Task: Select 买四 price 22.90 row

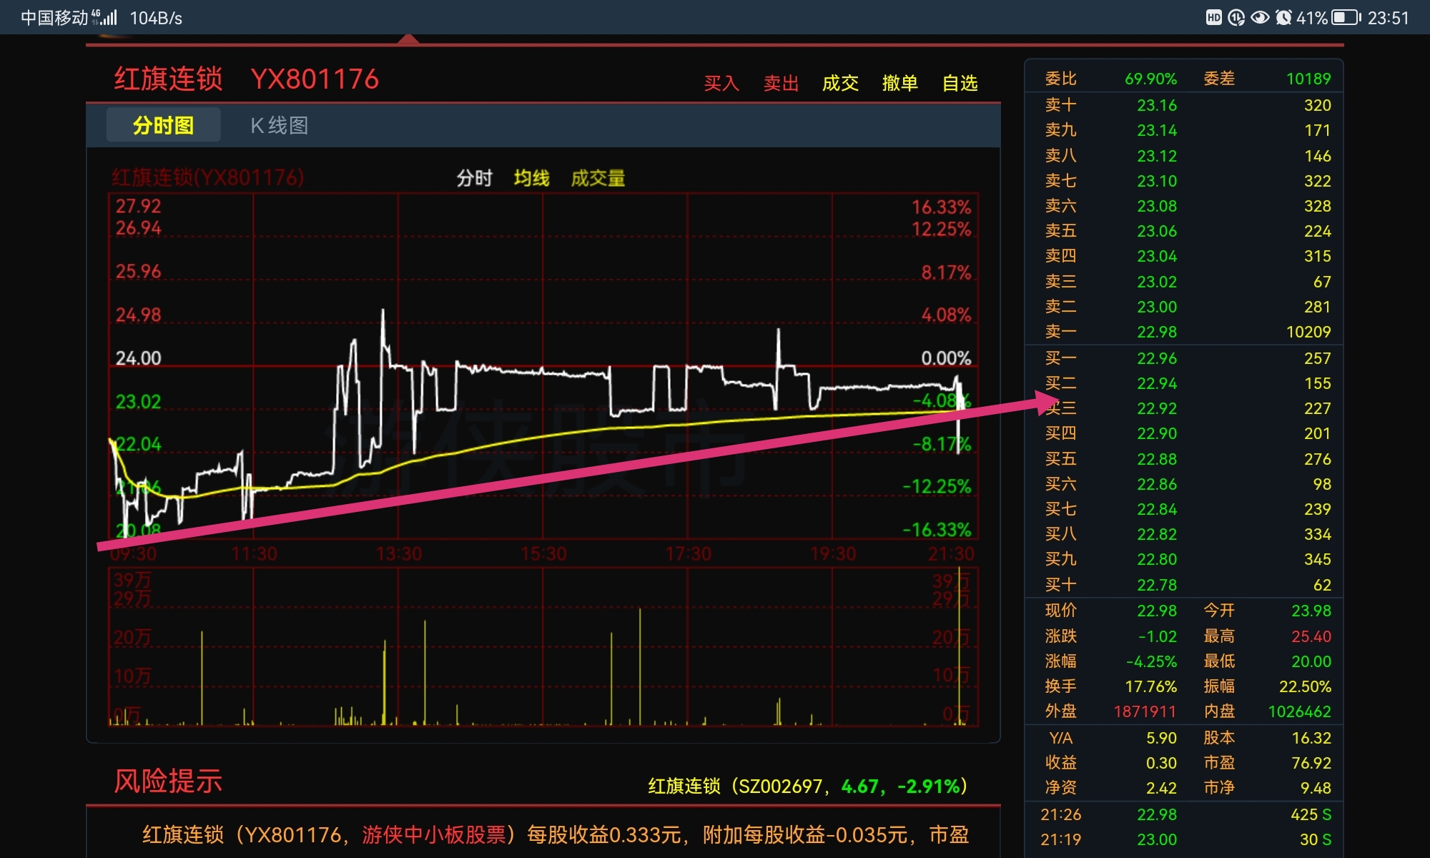Action: pyautogui.click(x=1184, y=433)
